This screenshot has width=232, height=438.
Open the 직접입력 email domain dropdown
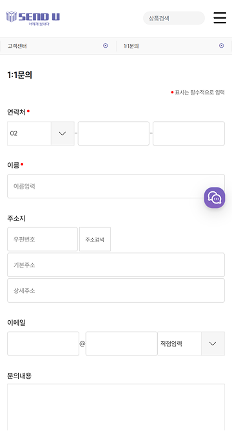pos(191,343)
